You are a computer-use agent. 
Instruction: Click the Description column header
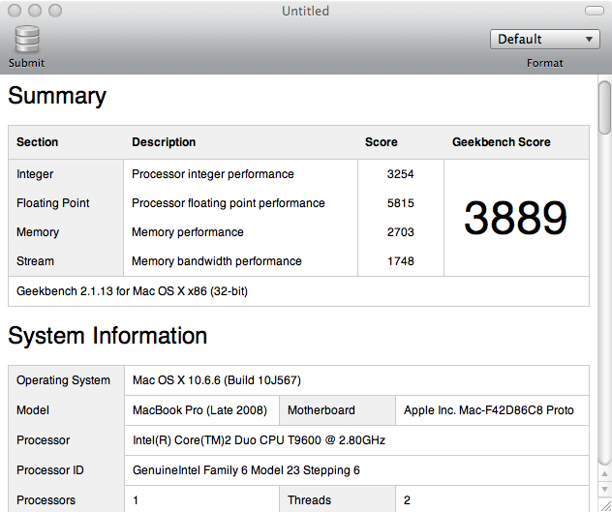(x=164, y=142)
